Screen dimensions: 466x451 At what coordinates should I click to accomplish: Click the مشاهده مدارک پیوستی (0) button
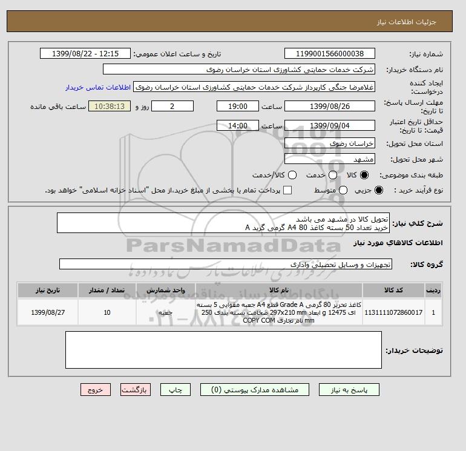[x=255, y=390]
